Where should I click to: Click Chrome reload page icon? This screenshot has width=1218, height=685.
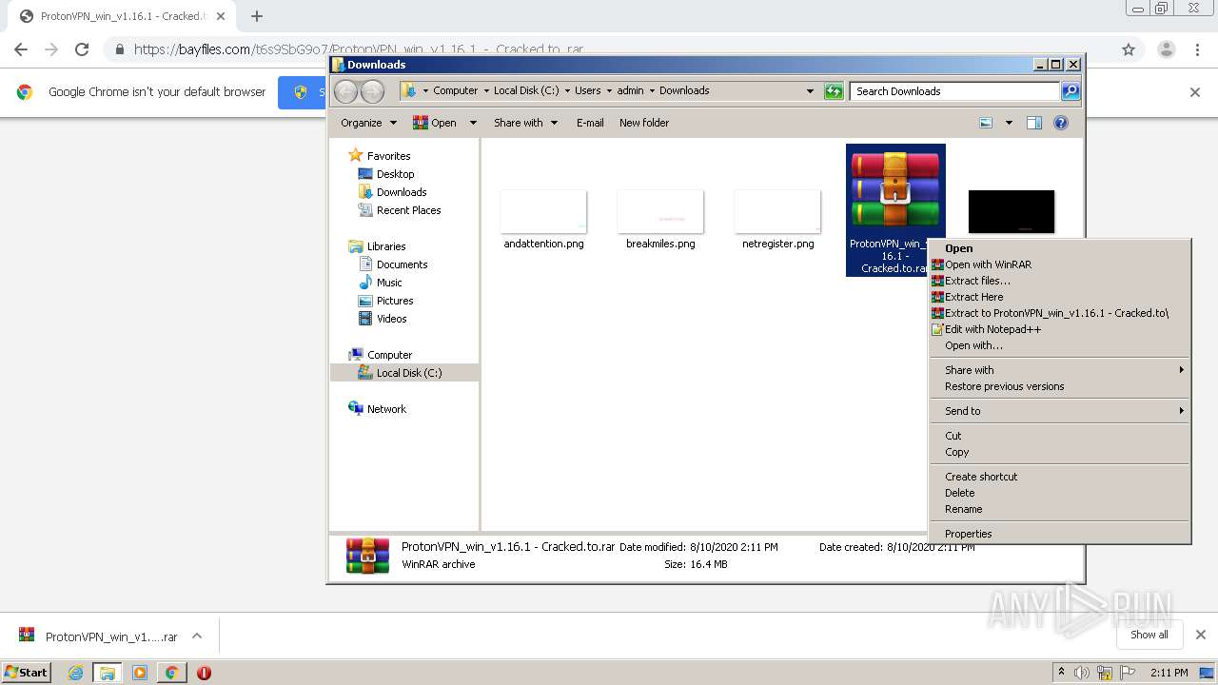(x=82, y=49)
